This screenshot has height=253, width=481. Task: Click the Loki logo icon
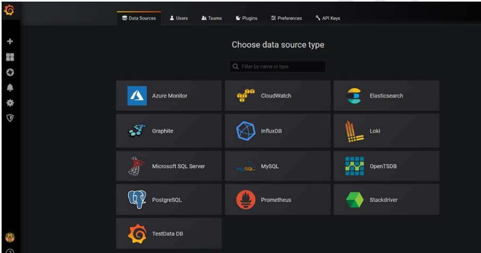point(354,131)
